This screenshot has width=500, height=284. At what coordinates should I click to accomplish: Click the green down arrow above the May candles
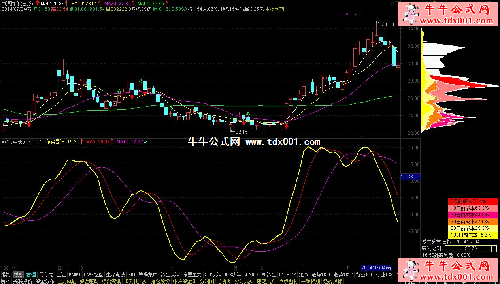[248, 115]
